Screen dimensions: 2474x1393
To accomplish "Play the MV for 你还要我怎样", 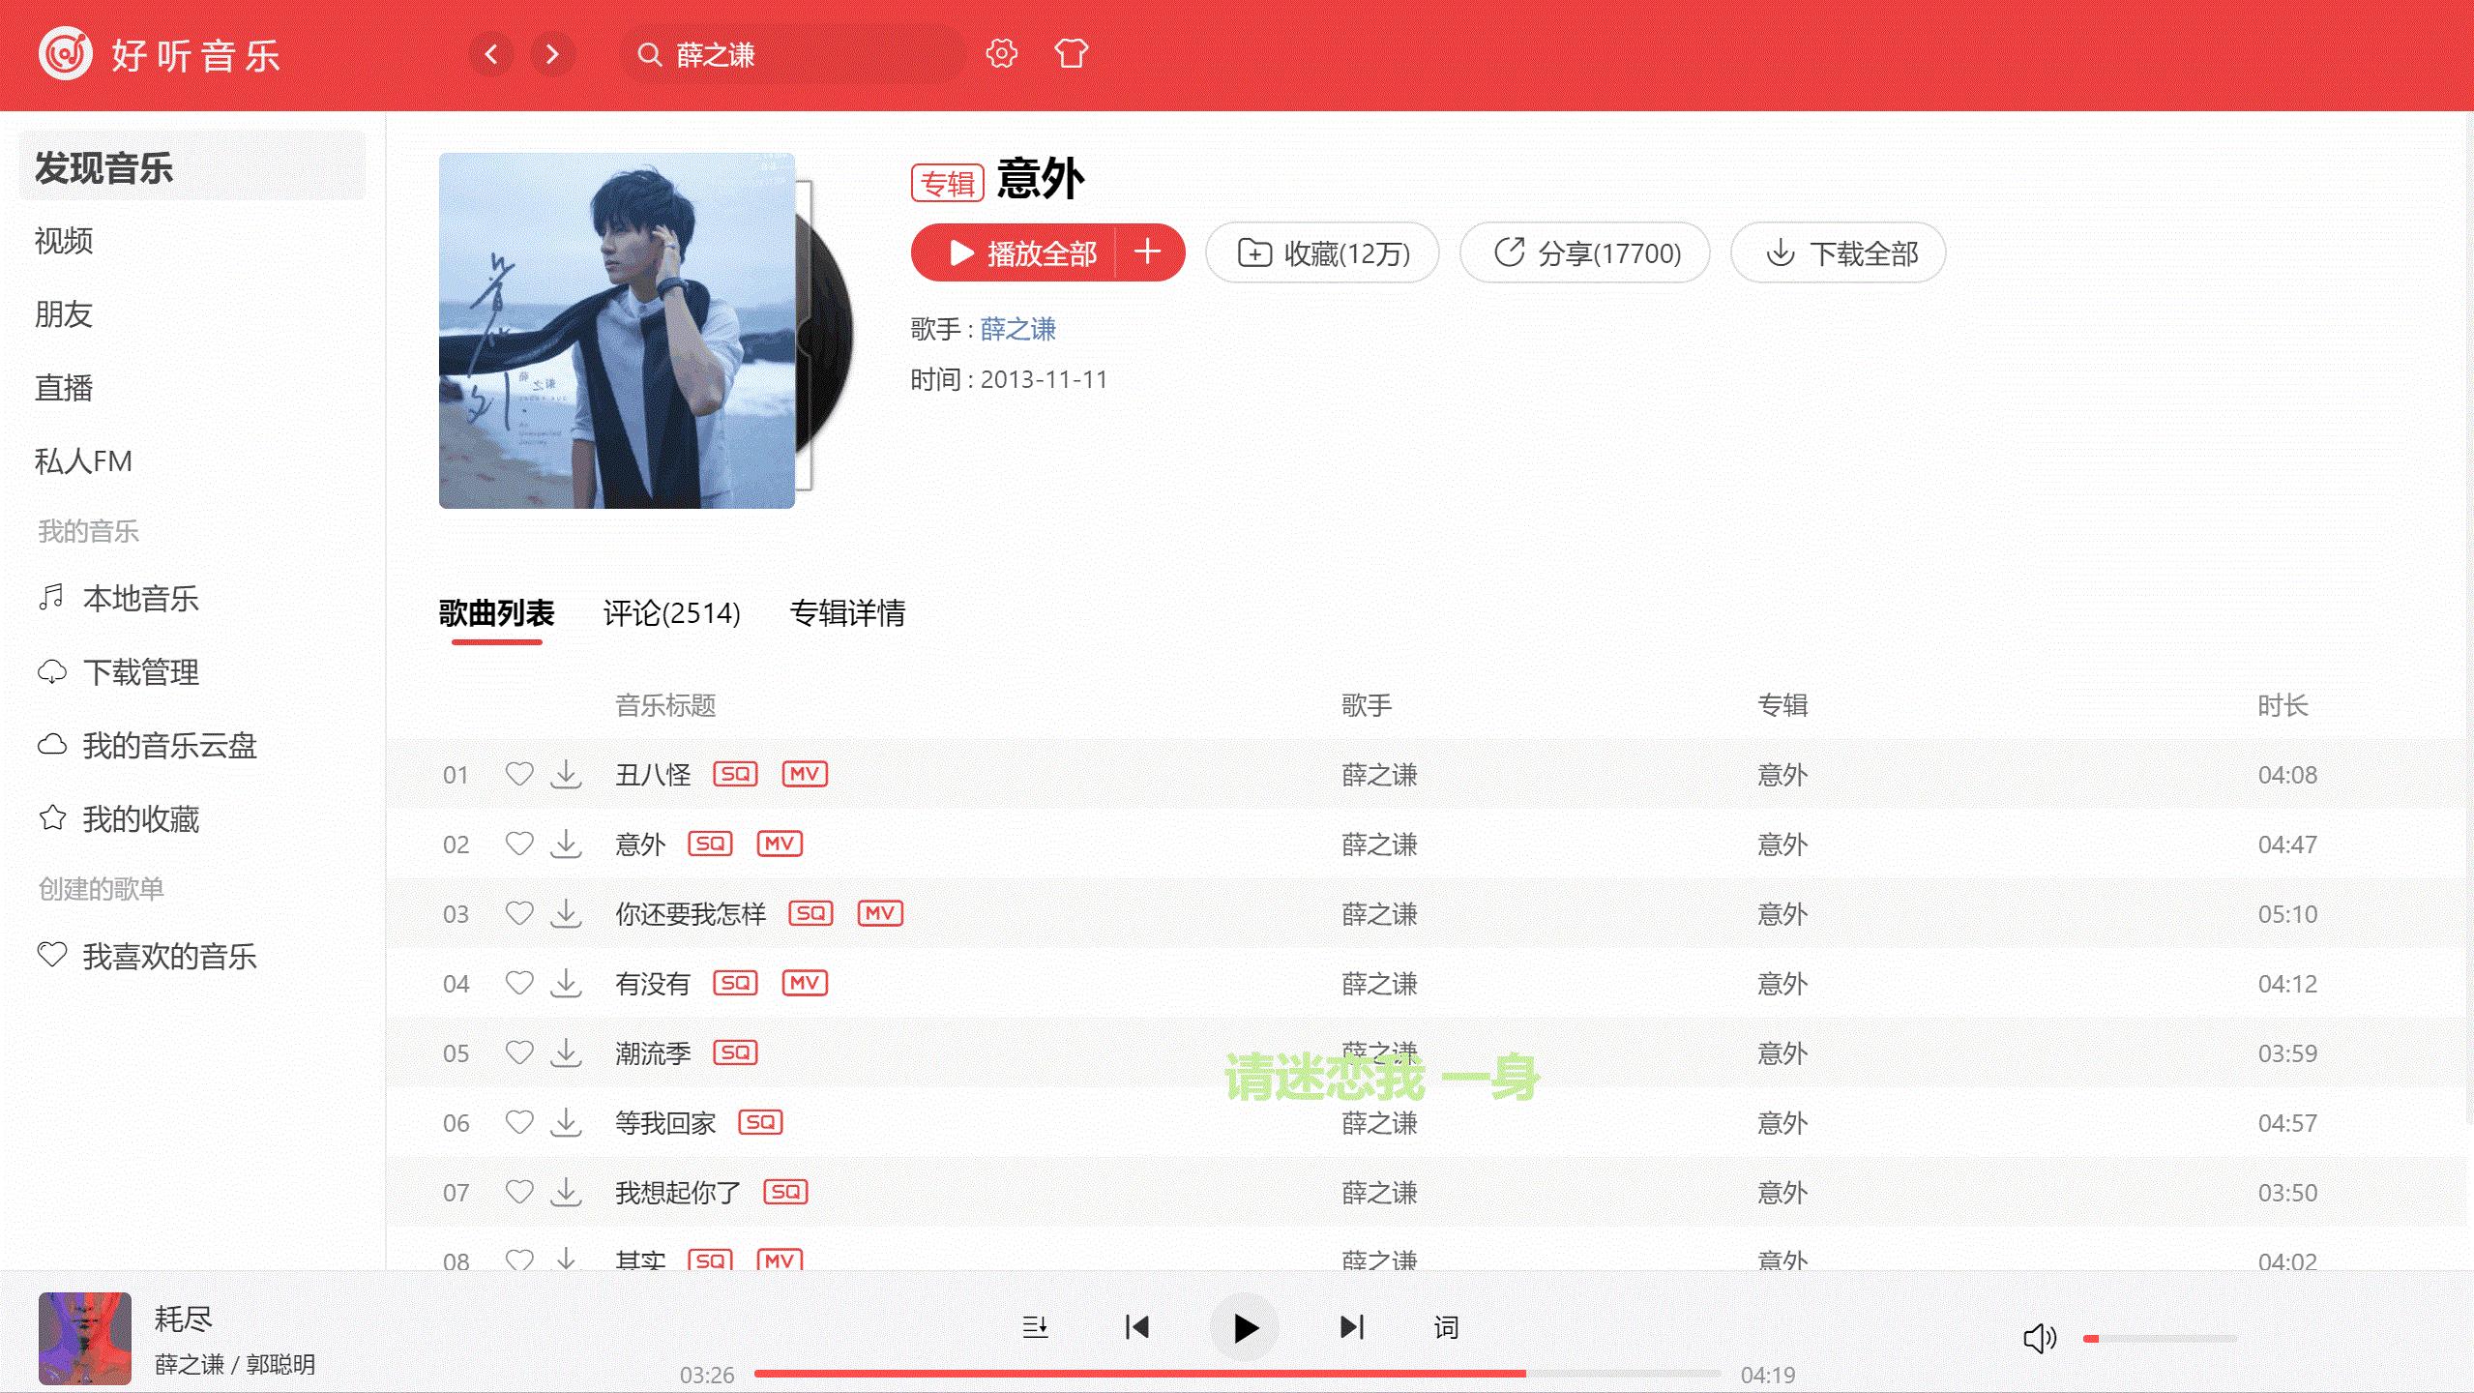I will [x=879, y=913].
